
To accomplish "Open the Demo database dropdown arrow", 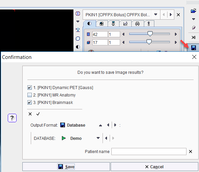I will point(98,138).
